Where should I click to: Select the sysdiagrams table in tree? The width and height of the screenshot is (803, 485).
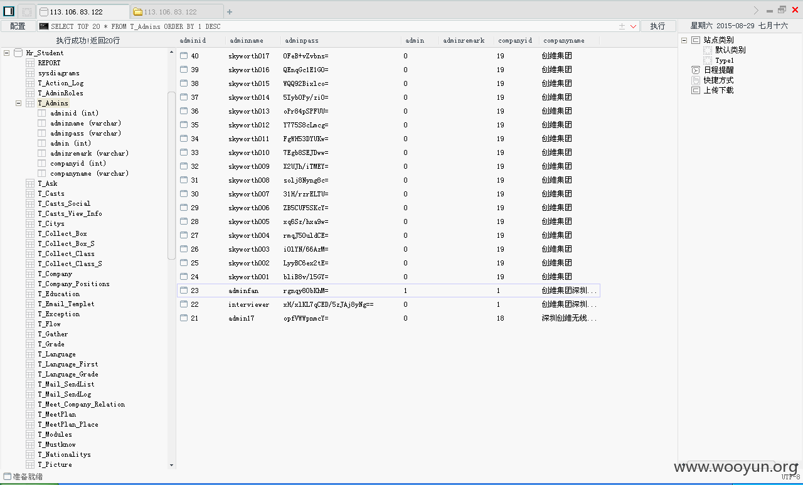coord(58,73)
